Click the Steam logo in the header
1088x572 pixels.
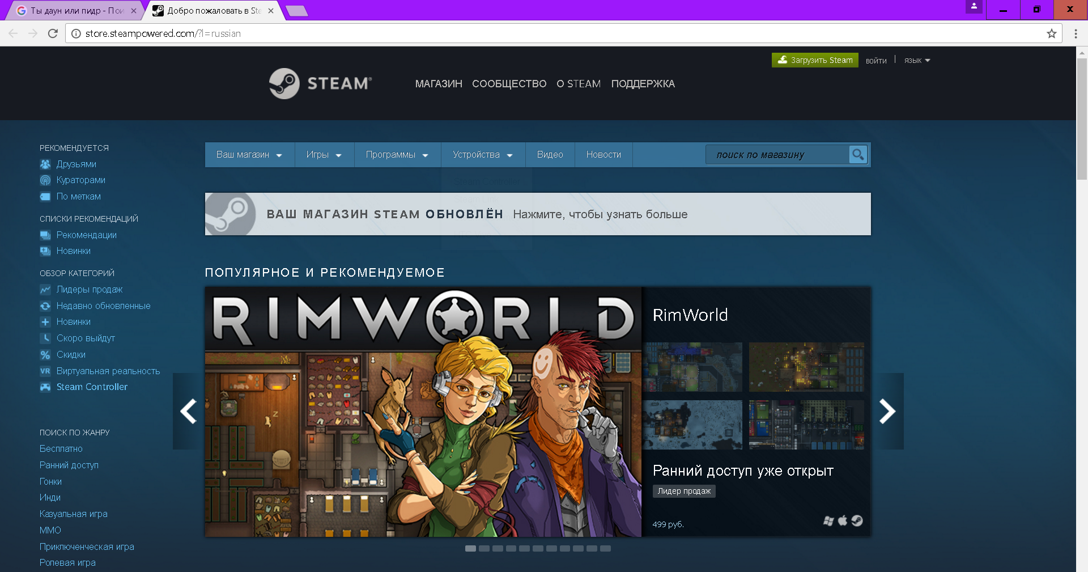pos(321,84)
